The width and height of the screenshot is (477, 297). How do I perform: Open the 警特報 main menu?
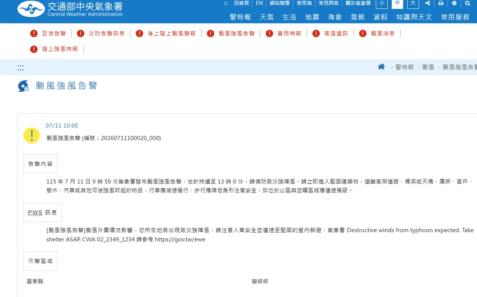click(x=240, y=17)
